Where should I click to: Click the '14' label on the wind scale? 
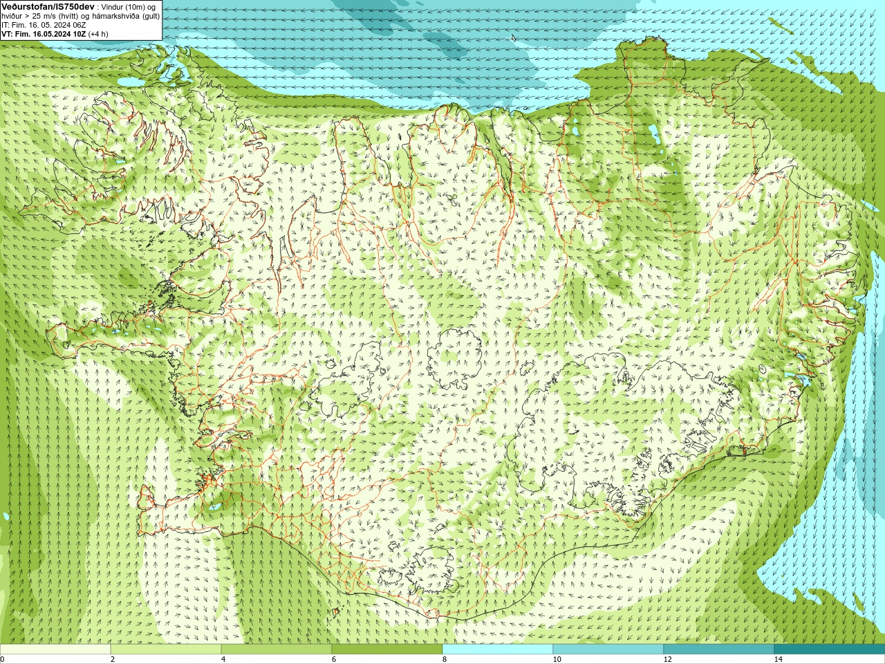click(x=778, y=659)
